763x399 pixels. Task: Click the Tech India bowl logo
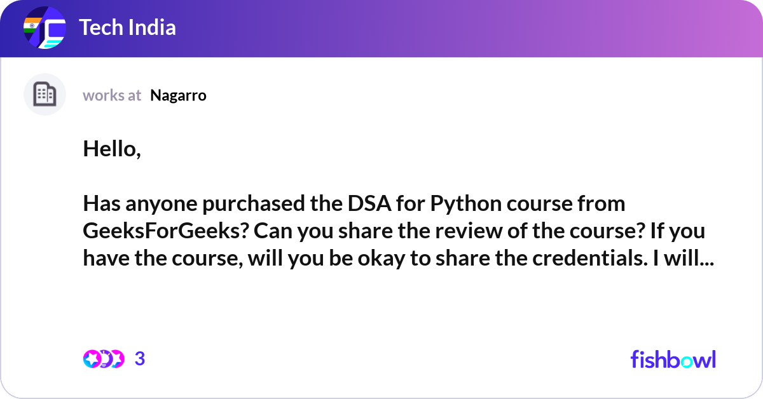45,29
